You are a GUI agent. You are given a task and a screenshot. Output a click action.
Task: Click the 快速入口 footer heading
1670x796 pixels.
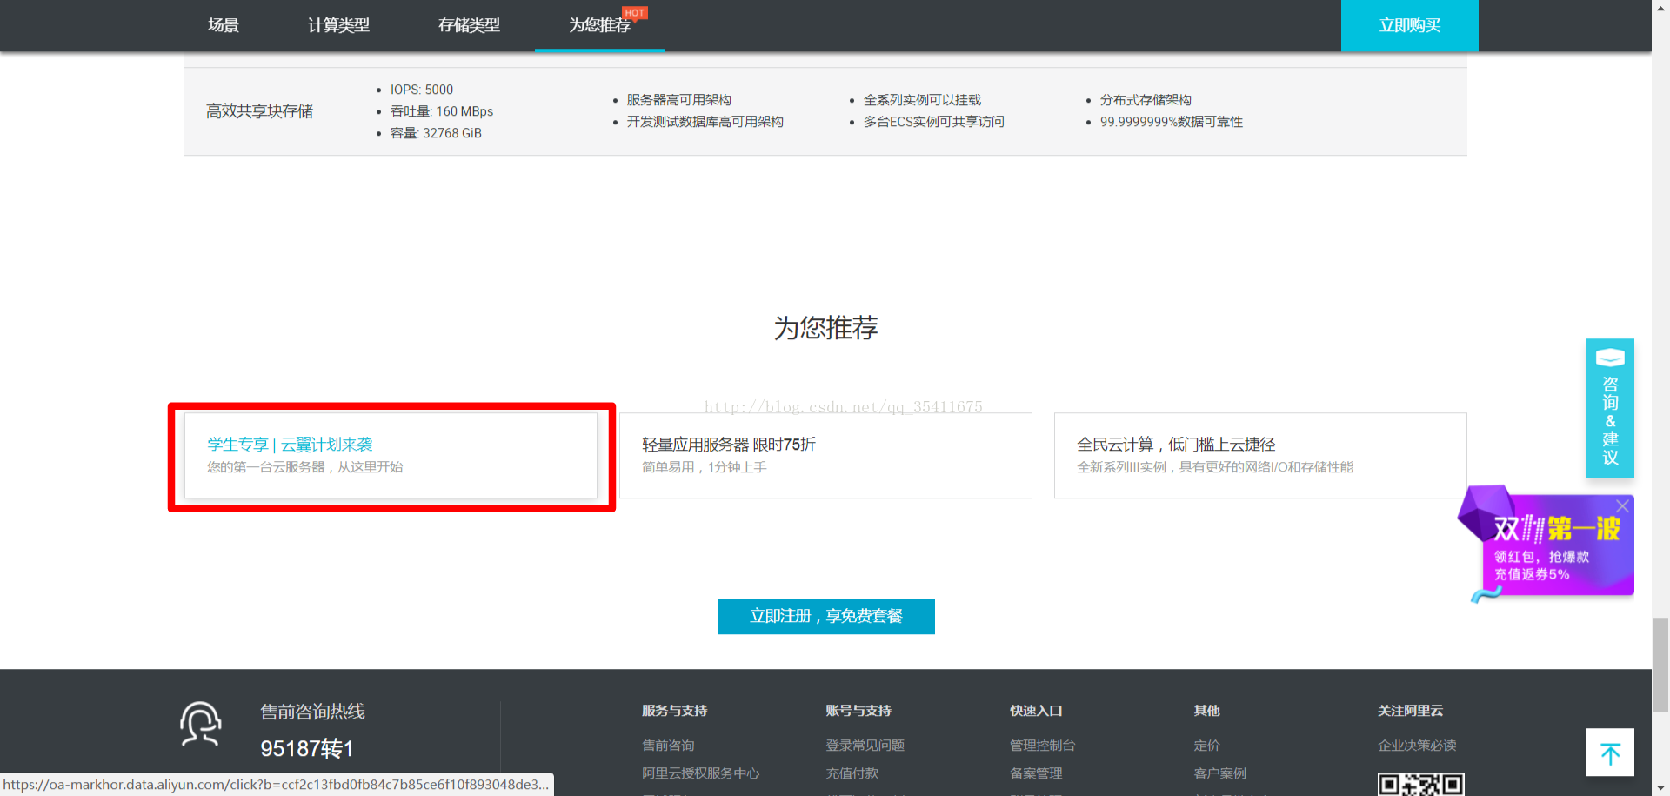1036,711
